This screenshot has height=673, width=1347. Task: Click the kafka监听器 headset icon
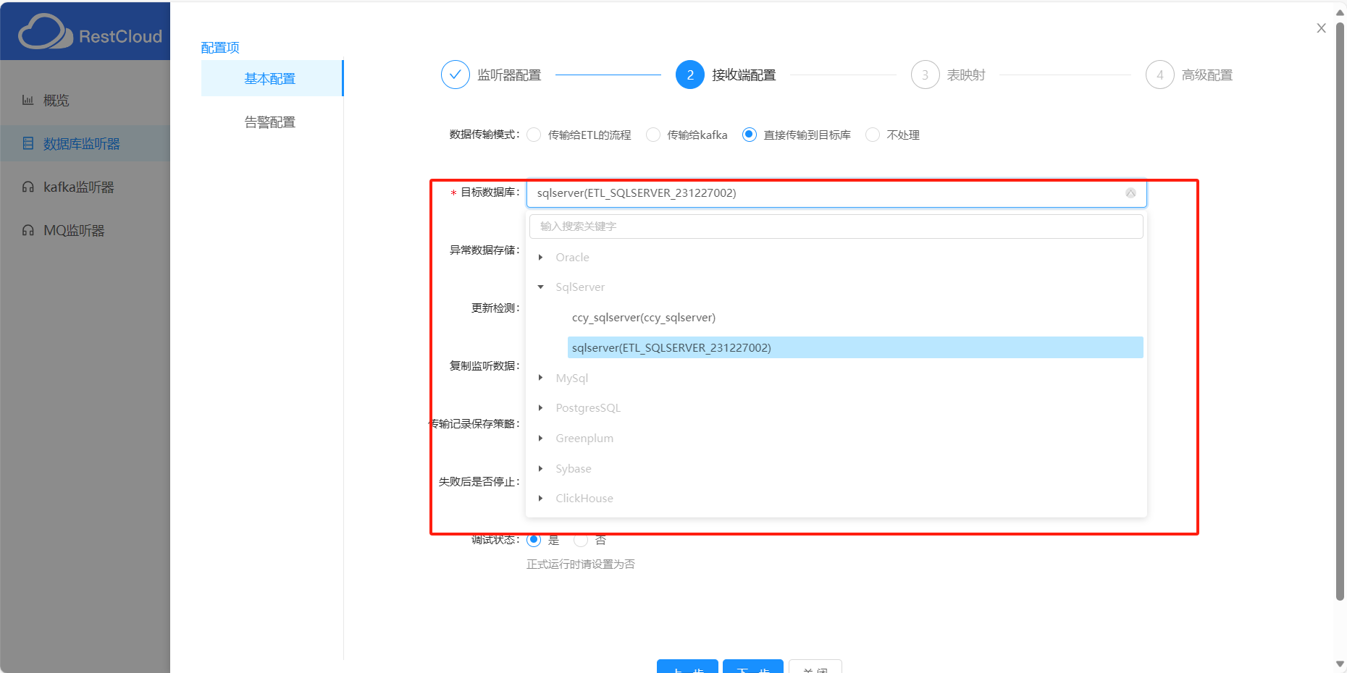(x=28, y=187)
